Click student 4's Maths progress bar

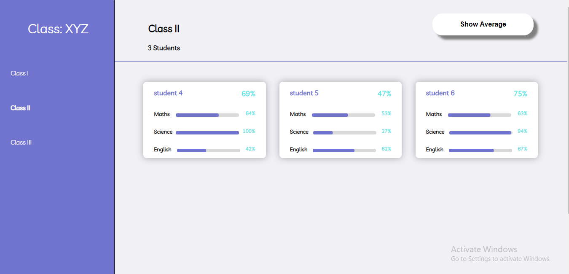pos(207,115)
